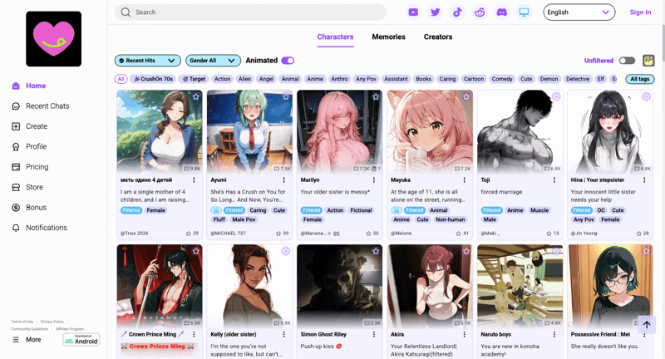Open three-dot menu for Toji
Viewport: 665px width, 359px height.
(x=554, y=179)
